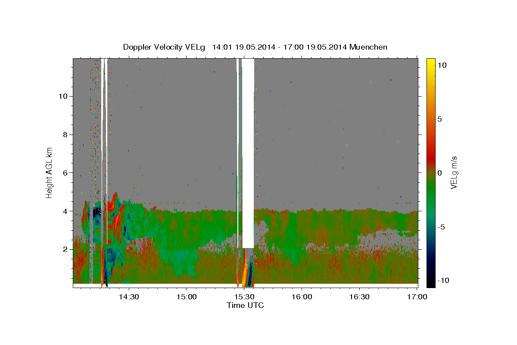The width and height of the screenshot is (517, 345).
Task: Click the colorbar value -10 label
Action: pyautogui.click(x=443, y=280)
